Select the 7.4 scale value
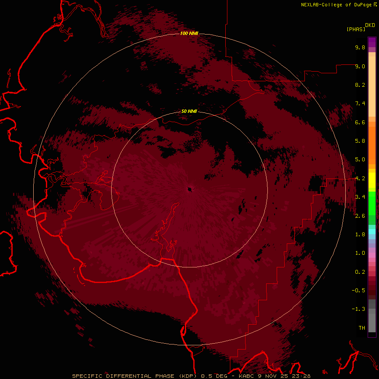Viewport: 379px width, 379px height. click(360, 104)
